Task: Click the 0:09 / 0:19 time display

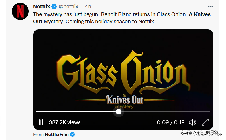Action: tap(171, 122)
